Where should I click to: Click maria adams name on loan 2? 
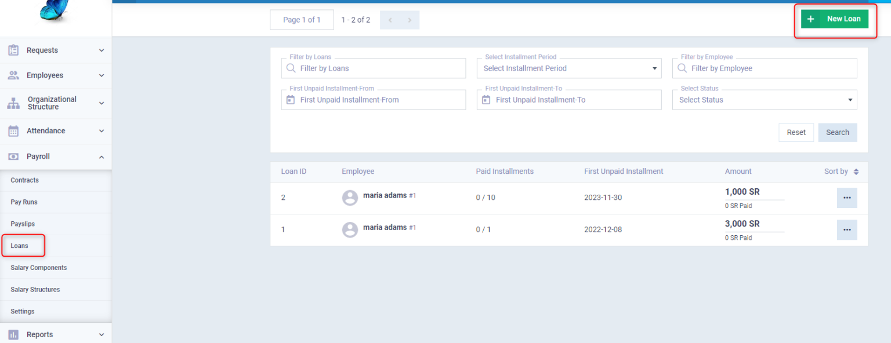tap(385, 196)
